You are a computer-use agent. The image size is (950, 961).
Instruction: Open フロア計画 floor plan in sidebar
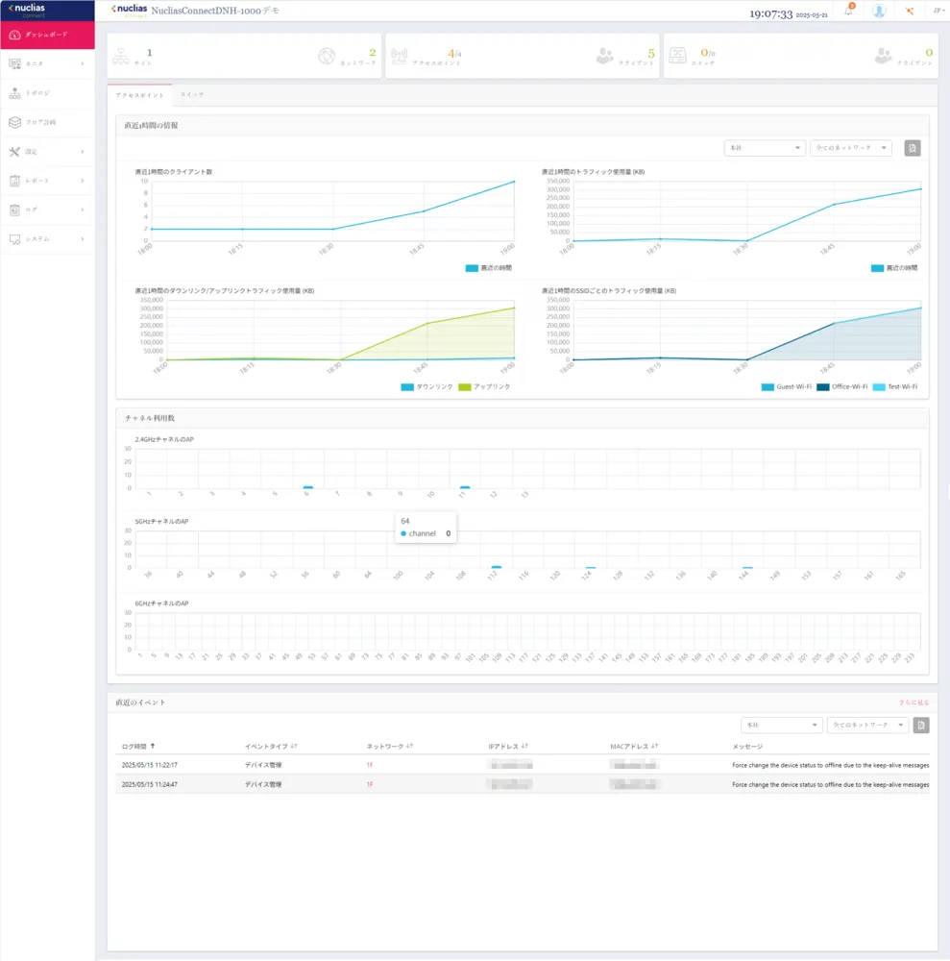coord(47,123)
